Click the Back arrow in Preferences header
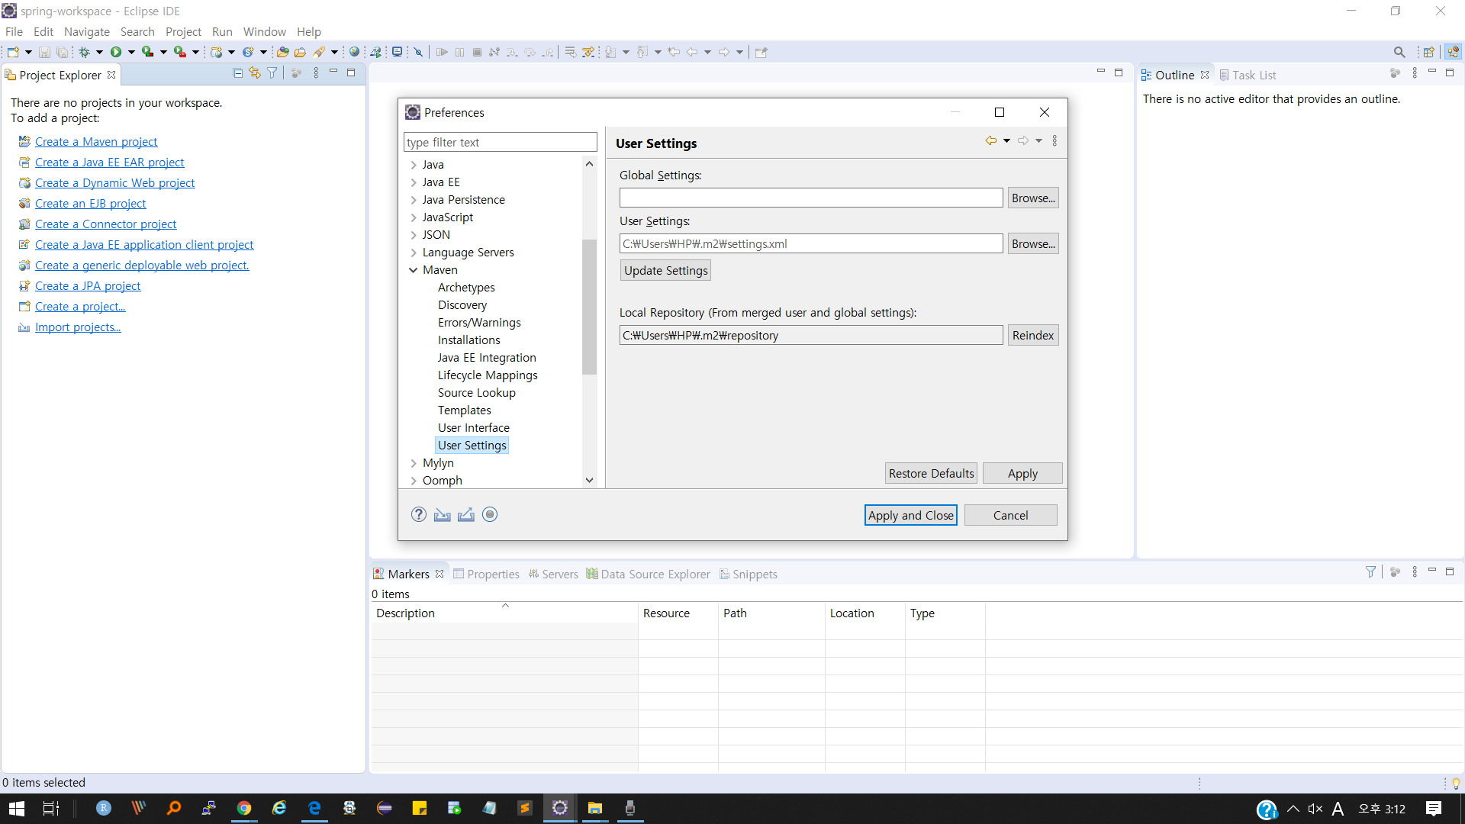The height and width of the screenshot is (824, 1465). point(990,140)
